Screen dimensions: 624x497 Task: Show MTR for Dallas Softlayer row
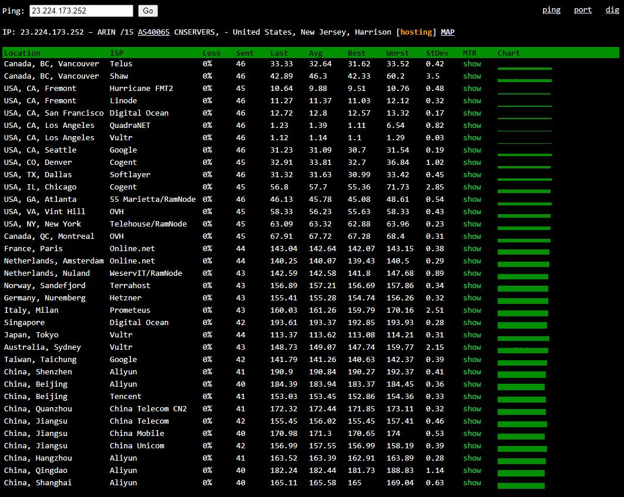472,174
